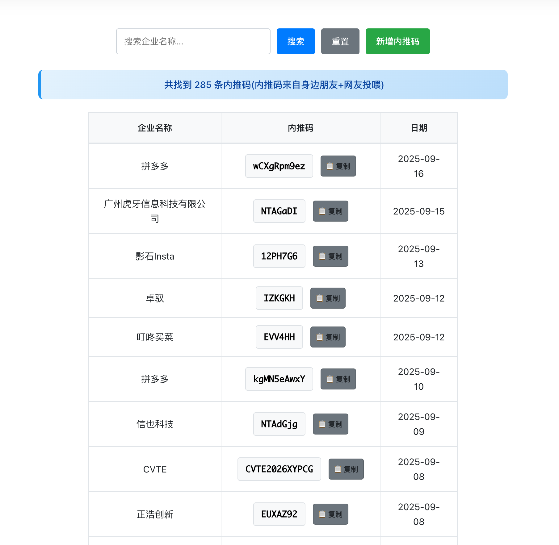The width and height of the screenshot is (559, 545).
Task: Copy the CVTE referral code
Action: click(x=346, y=469)
